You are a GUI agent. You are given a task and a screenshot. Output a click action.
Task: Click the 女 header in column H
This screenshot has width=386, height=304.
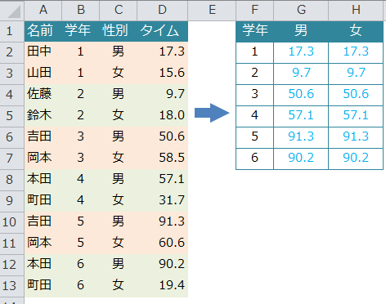tap(356, 31)
